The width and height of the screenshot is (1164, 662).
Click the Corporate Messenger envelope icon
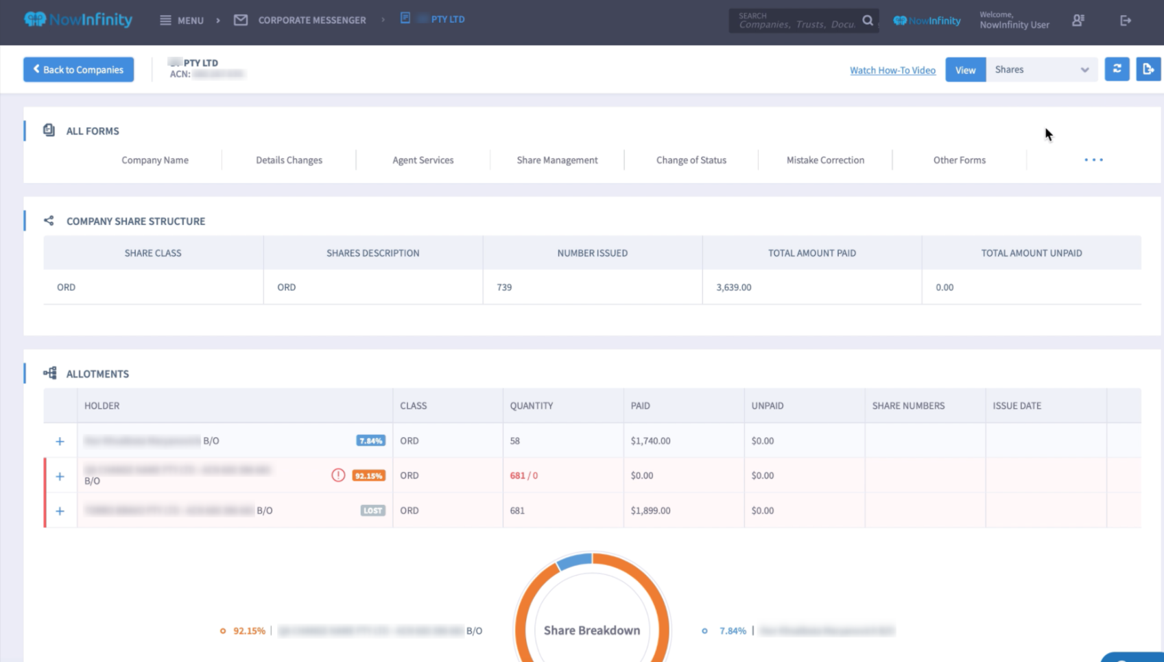241,21
